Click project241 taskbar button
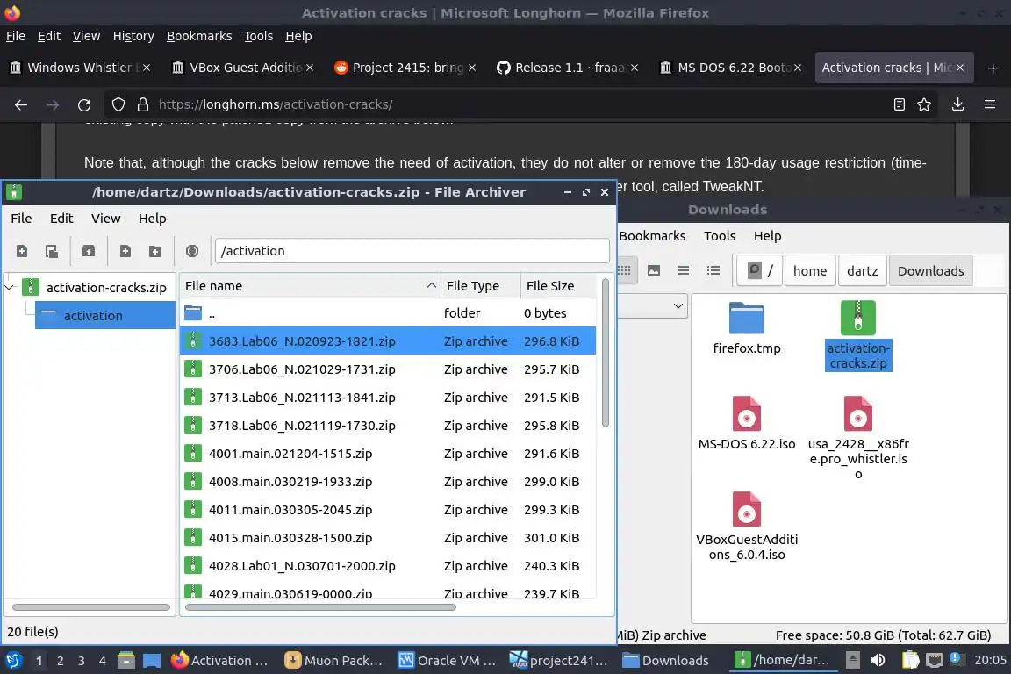The width and height of the screenshot is (1011, 674). [560, 661]
